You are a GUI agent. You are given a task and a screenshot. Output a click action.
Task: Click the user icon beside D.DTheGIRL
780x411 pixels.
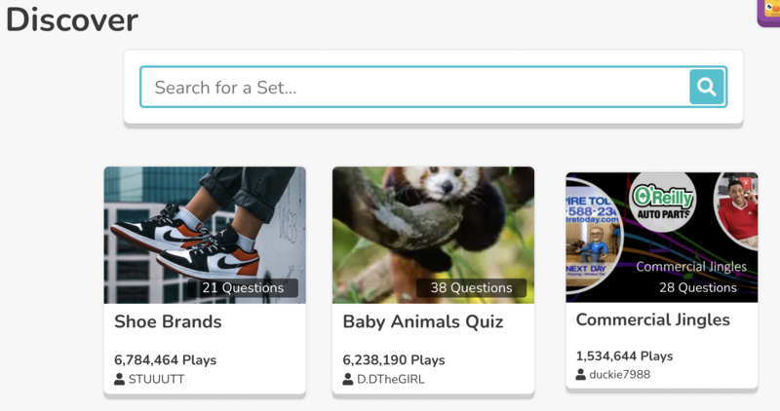[x=348, y=379]
